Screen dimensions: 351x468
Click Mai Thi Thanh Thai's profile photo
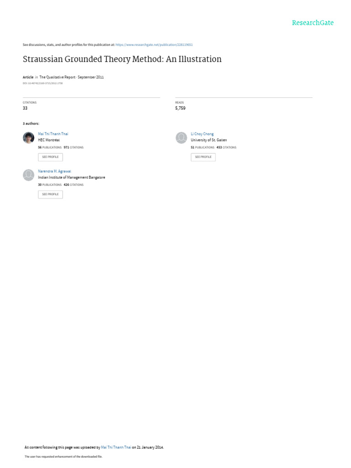pyautogui.click(x=29, y=138)
